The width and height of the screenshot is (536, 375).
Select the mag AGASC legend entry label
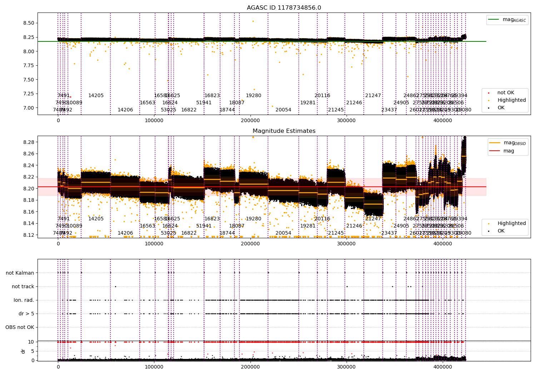click(x=514, y=20)
